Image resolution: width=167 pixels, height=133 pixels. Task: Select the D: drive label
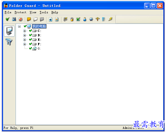tap(39, 35)
